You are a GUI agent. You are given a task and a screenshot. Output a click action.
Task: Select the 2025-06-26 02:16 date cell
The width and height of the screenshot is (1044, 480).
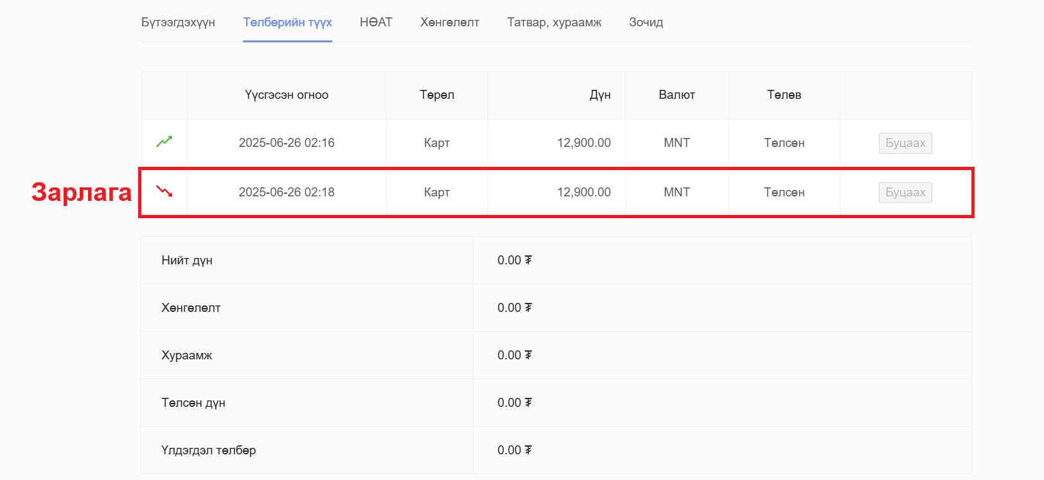[x=287, y=143]
